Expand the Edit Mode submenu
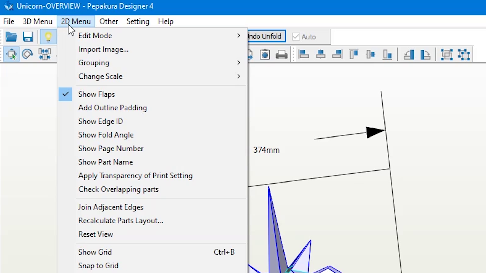Image resolution: width=486 pixels, height=273 pixels. [x=239, y=35]
